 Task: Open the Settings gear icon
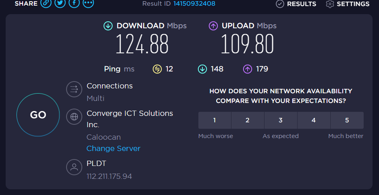[330, 4]
